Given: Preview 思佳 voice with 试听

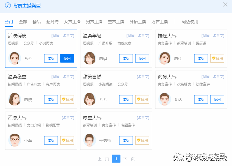Looking at the screenshot, I should click(x=201, y=58).
